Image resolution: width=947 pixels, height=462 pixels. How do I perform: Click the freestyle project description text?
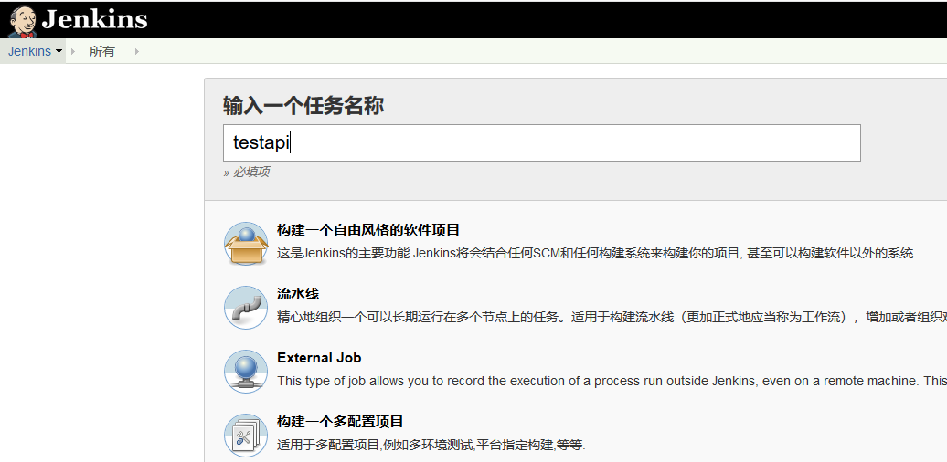[596, 253]
